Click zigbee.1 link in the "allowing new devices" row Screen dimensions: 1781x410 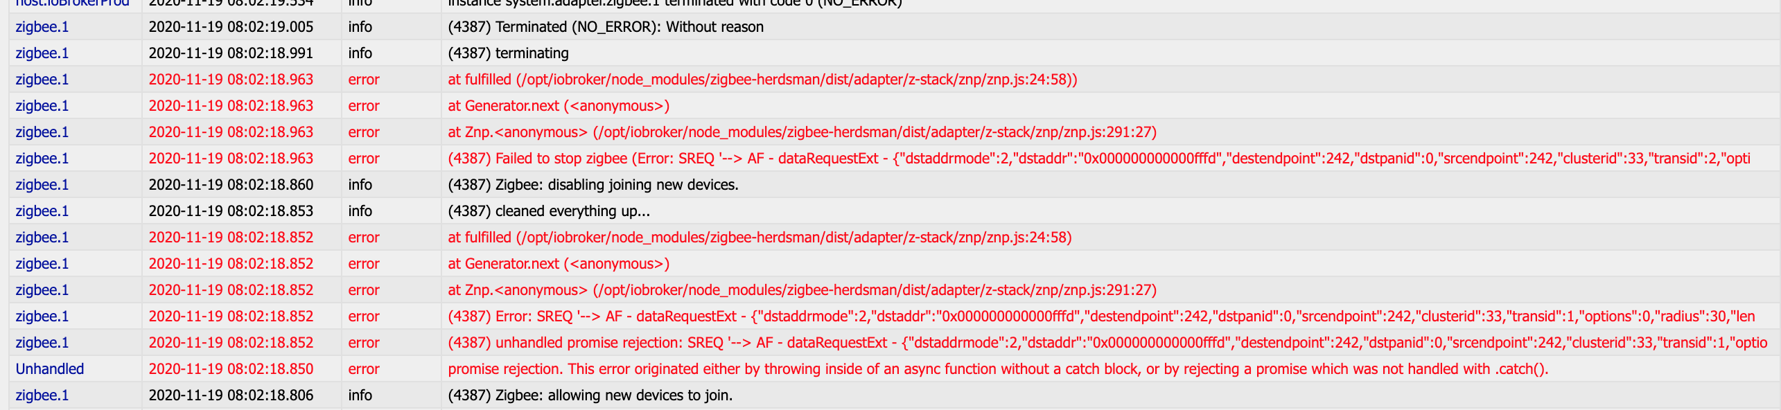(x=42, y=395)
